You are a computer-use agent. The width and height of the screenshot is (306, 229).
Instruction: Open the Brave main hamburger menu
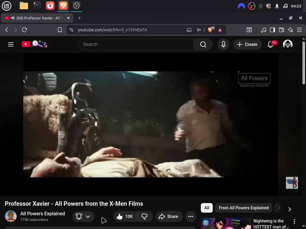point(299,30)
